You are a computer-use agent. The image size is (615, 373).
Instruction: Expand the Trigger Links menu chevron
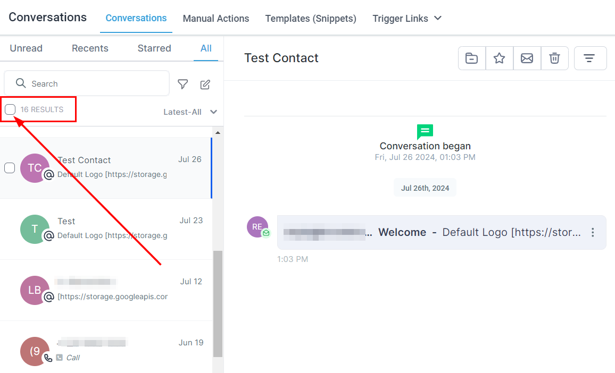click(438, 18)
